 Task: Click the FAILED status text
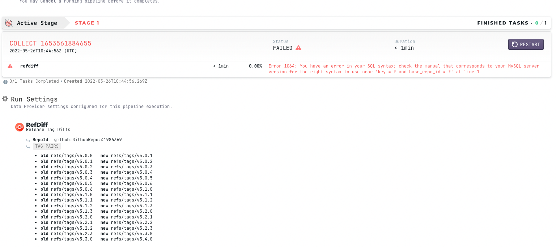(283, 48)
